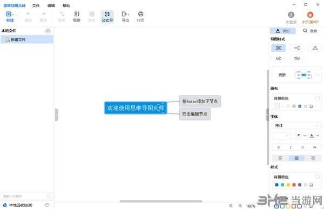Screen dimensions: 324x209
Task: Click the 公式 (Formula) toolbar icon
Action: coord(107,17)
